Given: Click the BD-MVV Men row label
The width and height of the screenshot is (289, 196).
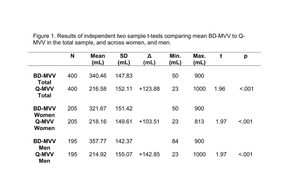Looking at the screenshot, I should (44, 144).
